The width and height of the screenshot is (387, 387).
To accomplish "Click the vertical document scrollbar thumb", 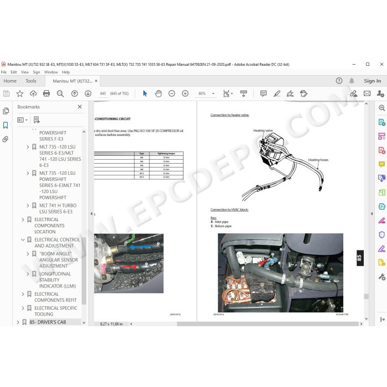I will click(x=366, y=296).
